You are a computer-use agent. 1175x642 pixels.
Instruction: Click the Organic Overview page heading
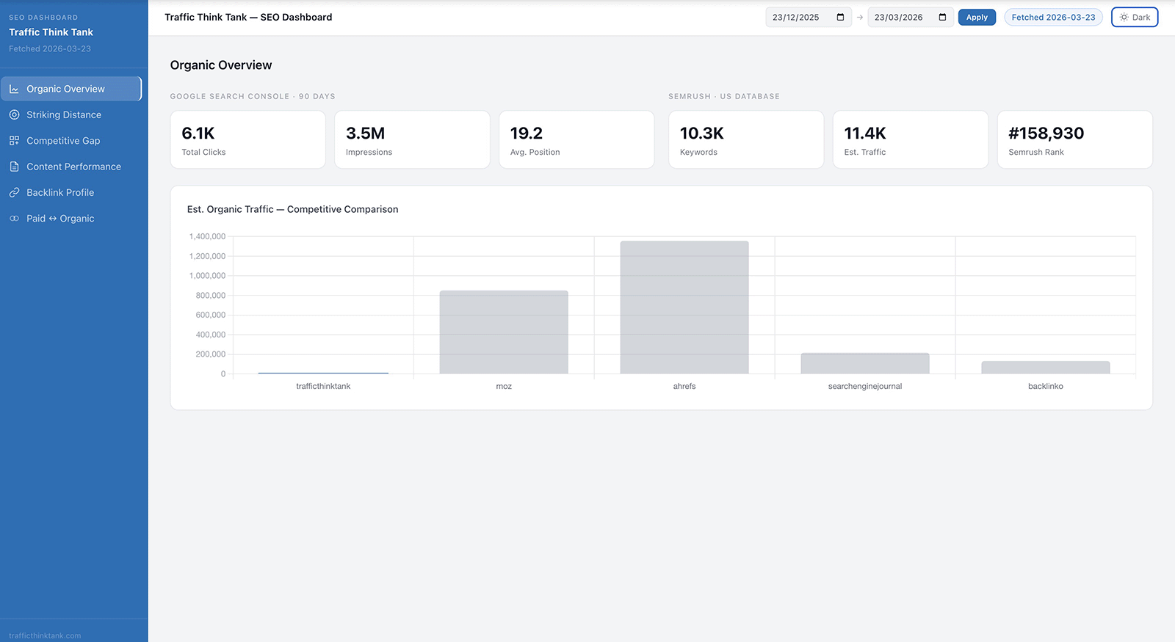click(x=221, y=65)
